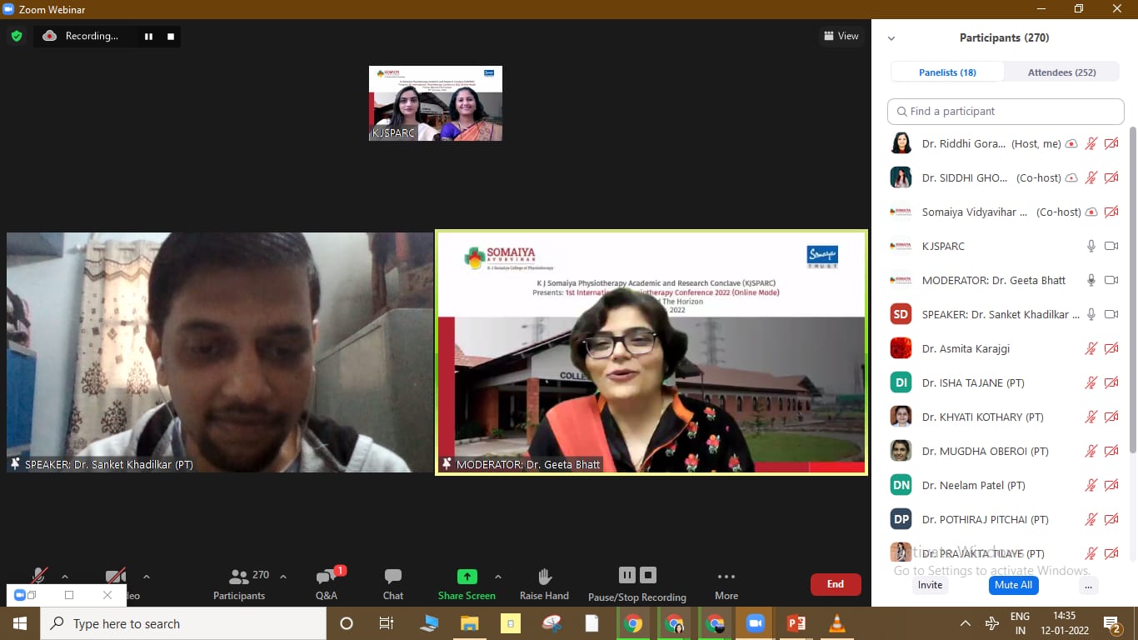Select Dr. Sanket Khadilkar speaker video tile
1138x640 pixels.
point(220,352)
